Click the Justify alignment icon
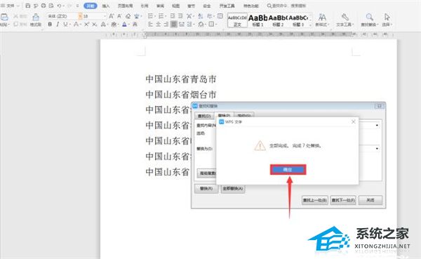 pos(174,25)
